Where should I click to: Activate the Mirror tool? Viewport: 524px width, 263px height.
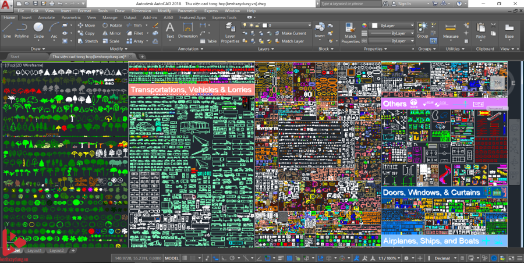tap(112, 33)
